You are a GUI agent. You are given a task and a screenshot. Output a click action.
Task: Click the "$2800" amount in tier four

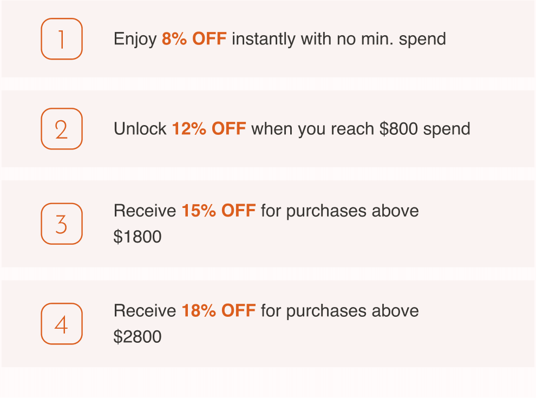click(138, 337)
